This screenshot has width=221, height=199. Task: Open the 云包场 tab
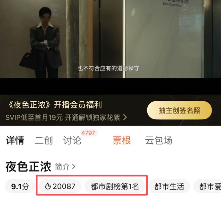159,140
